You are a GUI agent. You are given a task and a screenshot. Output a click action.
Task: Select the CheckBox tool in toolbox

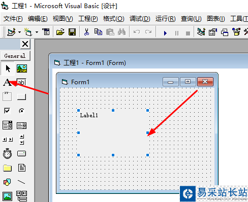coord(7,111)
